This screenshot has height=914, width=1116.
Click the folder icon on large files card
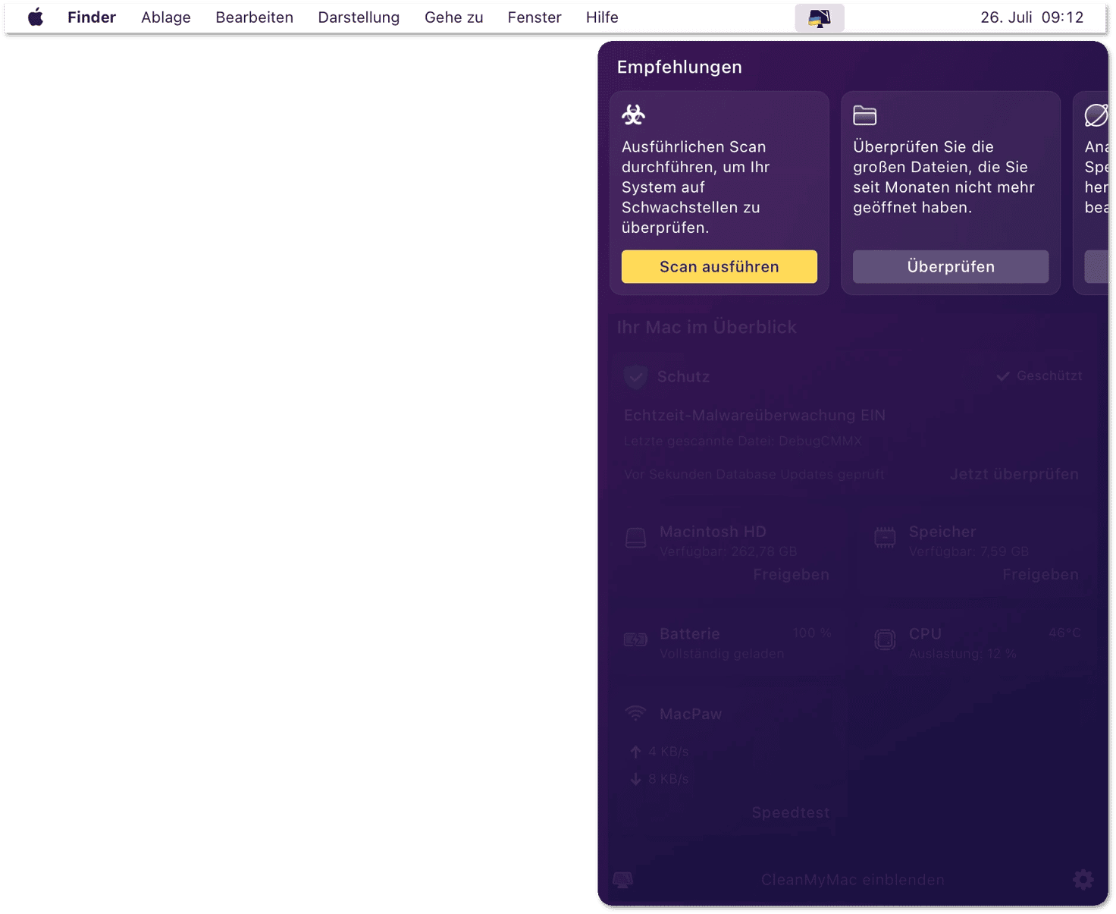point(865,115)
